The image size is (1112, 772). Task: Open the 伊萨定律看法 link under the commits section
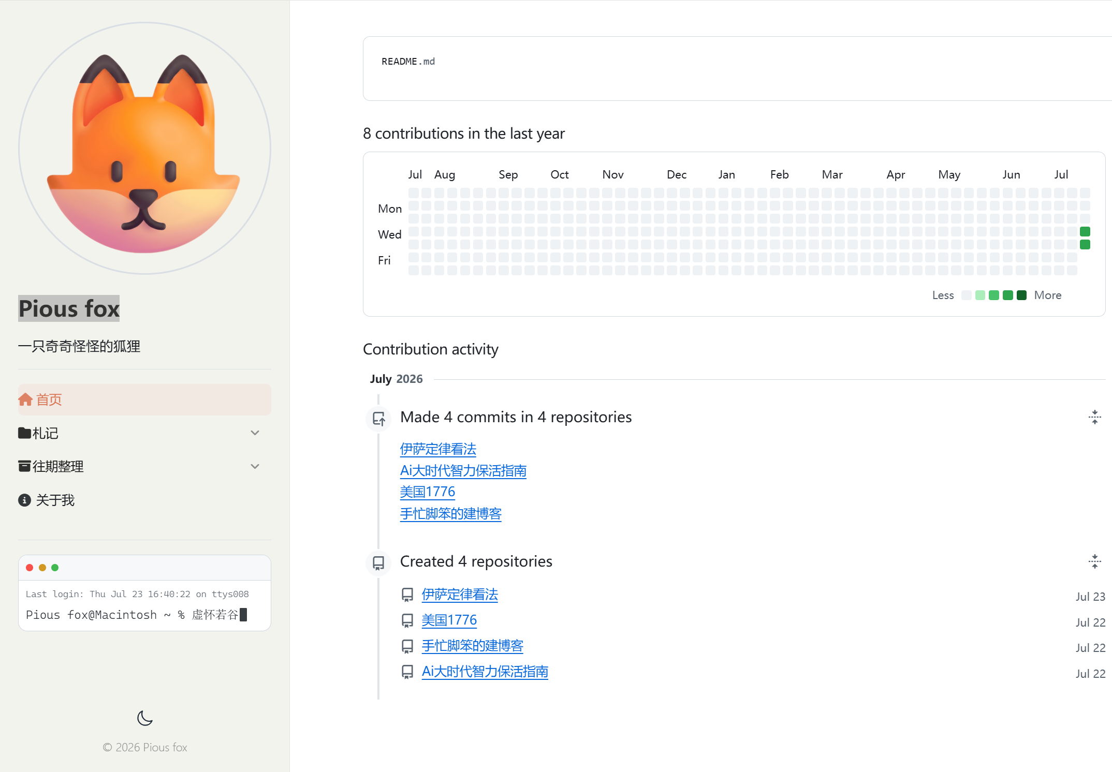(x=438, y=449)
